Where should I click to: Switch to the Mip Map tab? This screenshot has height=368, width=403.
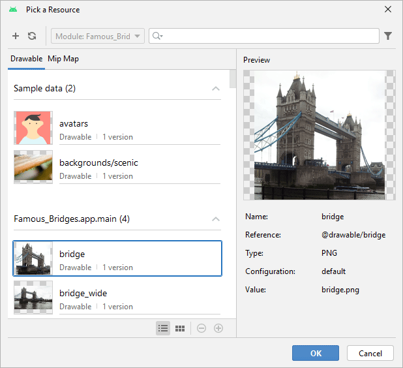pyautogui.click(x=63, y=59)
